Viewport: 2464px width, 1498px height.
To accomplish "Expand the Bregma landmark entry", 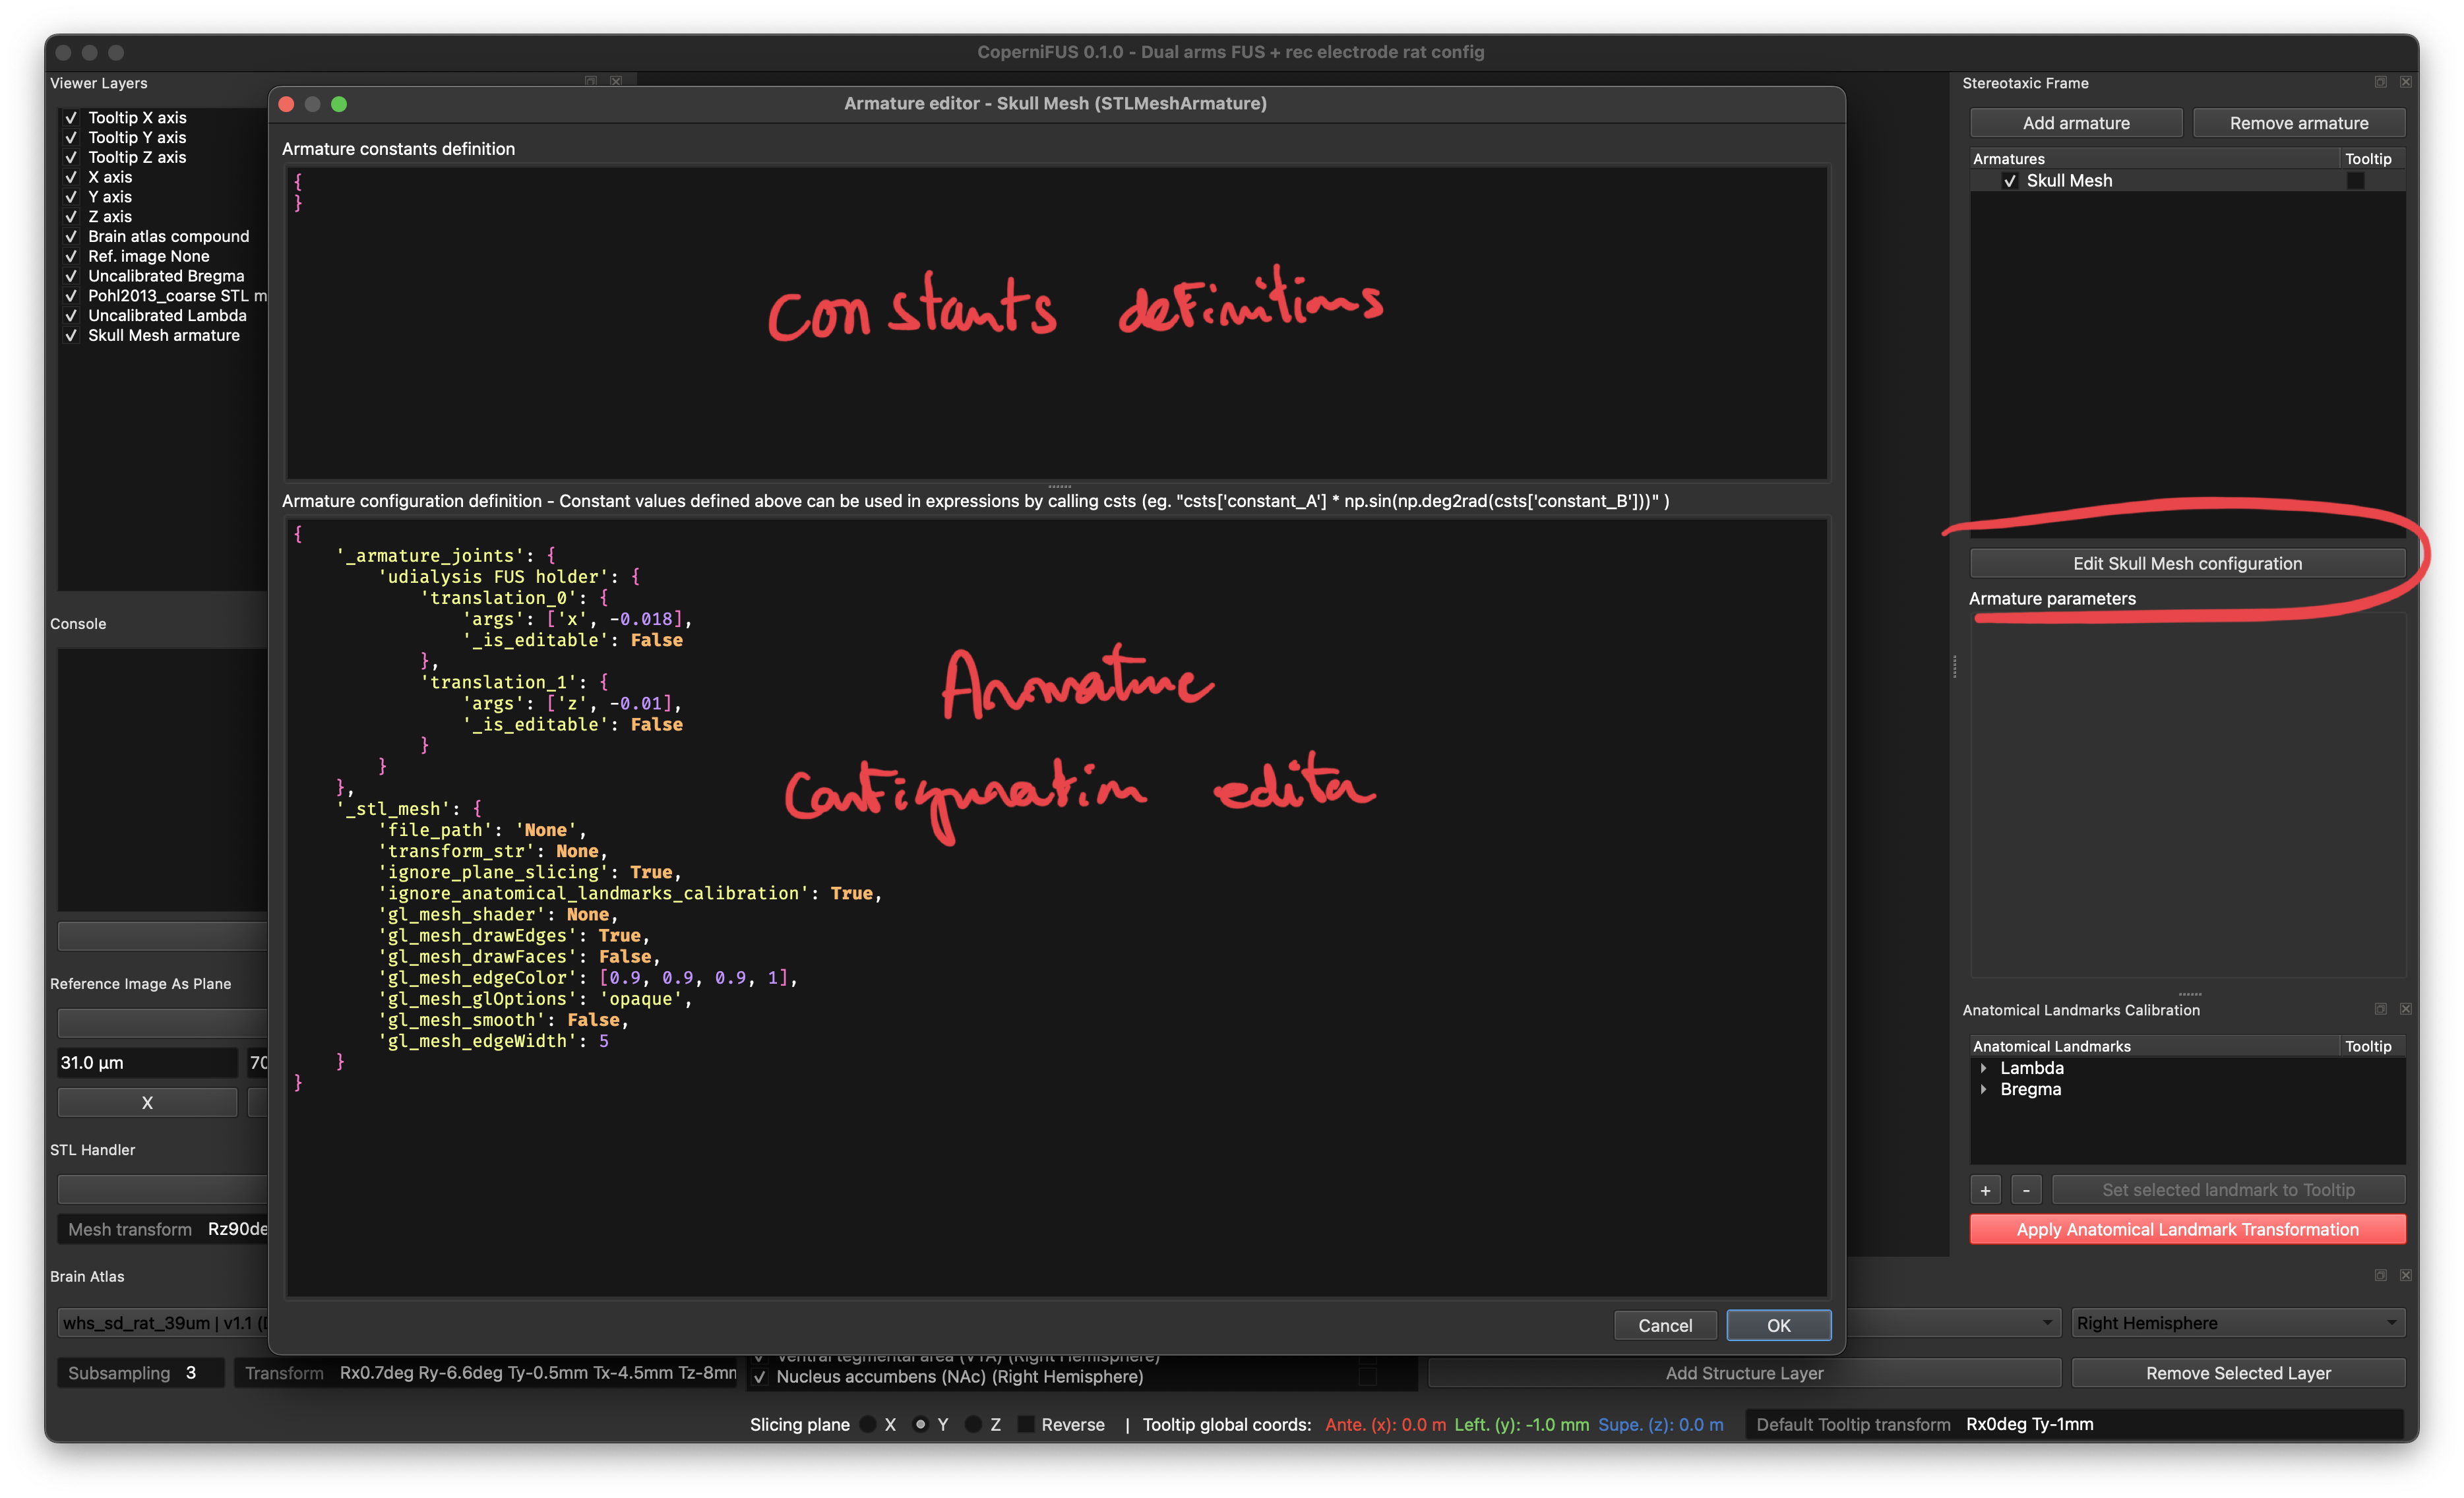I will (1984, 1089).
